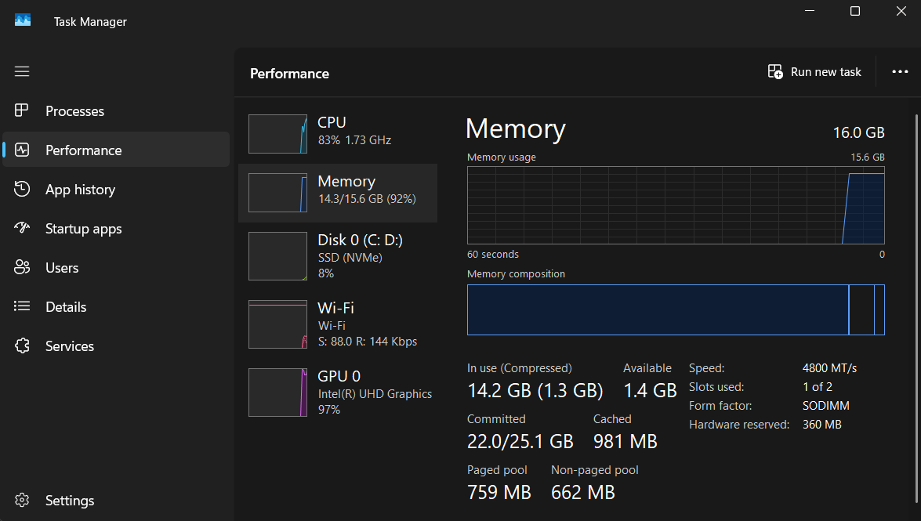Open Settings gear icon
This screenshot has width=921, height=521.
22,501
